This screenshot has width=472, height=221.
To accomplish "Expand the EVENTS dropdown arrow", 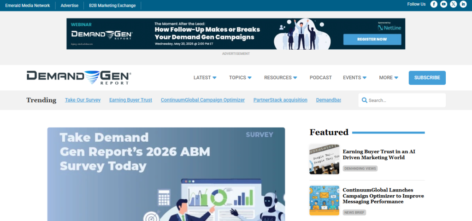I will tap(365, 77).
